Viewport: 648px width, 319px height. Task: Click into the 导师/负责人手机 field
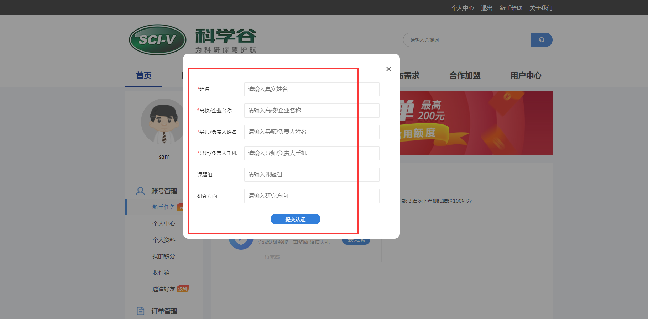312,153
